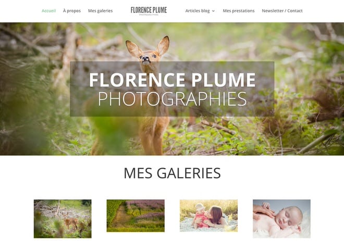
Task: Open the heather landscape gallery thumbnail
Action: [x=136, y=215]
